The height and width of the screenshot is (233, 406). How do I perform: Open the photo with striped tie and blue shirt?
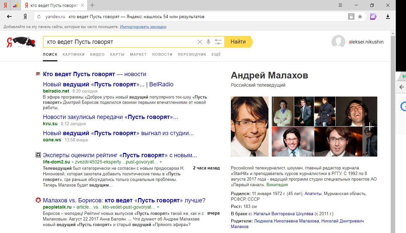pos(293,142)
